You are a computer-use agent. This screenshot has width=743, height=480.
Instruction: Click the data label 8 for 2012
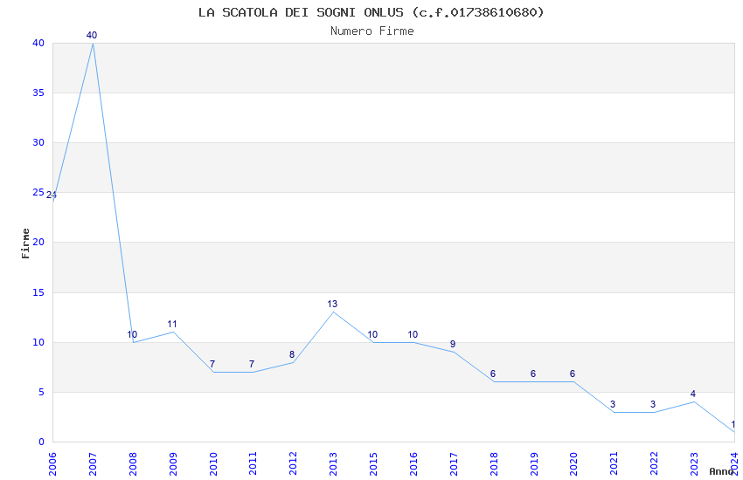click(292, 354)
